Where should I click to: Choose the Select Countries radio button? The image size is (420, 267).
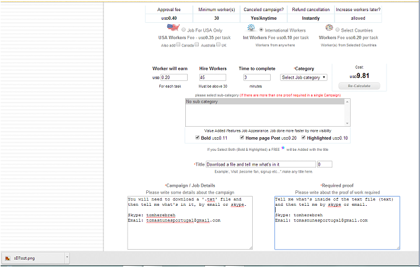click(x=337, y=30)
